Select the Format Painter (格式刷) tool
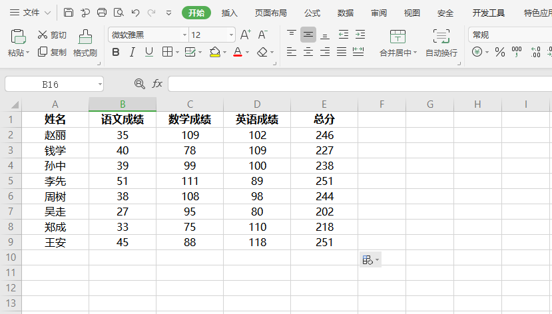The height and width of the screenshot is (314, 552). pyautogui.click(x=85, y=43)
